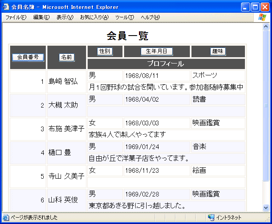Select the name 山科 英俊
Viewport: 272px width, 224px height.
point(63,200)
